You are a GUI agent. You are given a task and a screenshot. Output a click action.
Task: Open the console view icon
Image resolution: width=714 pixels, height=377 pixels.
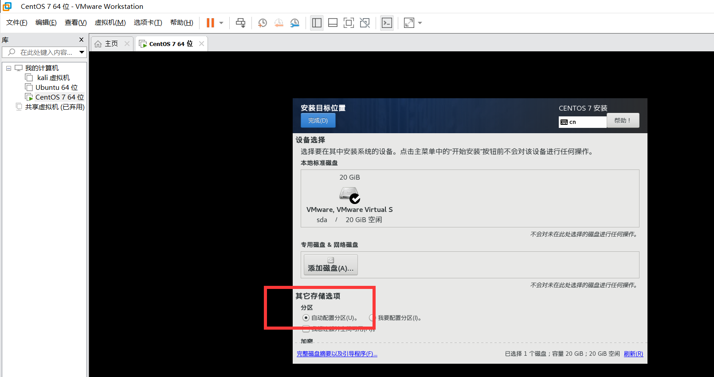click(x=387, y=23)
